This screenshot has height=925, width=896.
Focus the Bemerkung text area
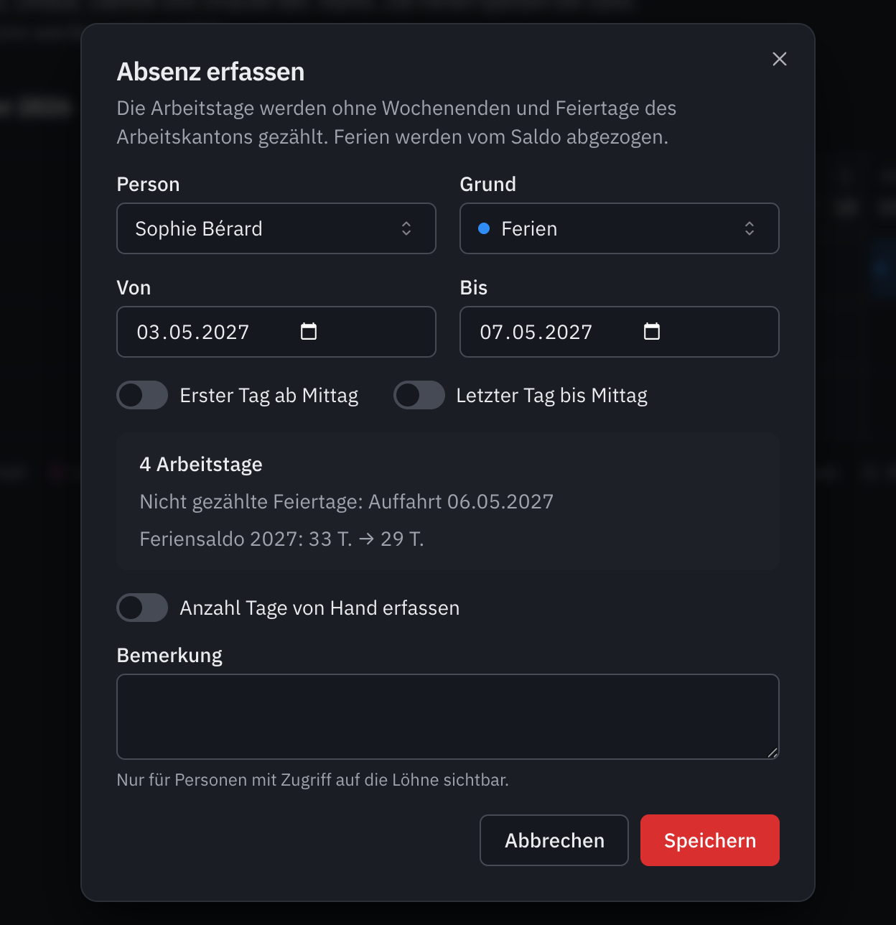[448, 717]
